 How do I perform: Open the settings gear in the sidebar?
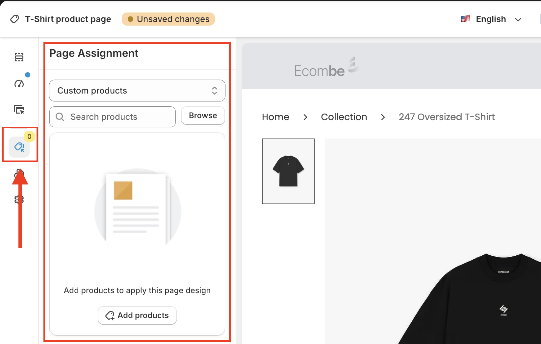coord(19,199)
